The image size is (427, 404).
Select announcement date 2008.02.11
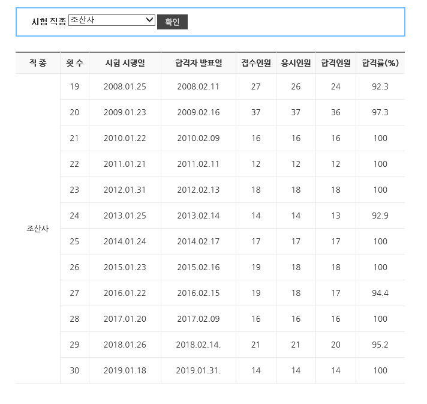(x=199, y=86)
